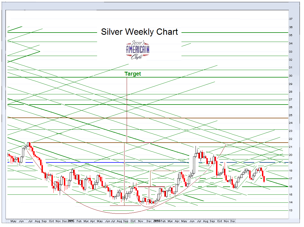
Task: Select the green Target label
Action: pos(133,74)
